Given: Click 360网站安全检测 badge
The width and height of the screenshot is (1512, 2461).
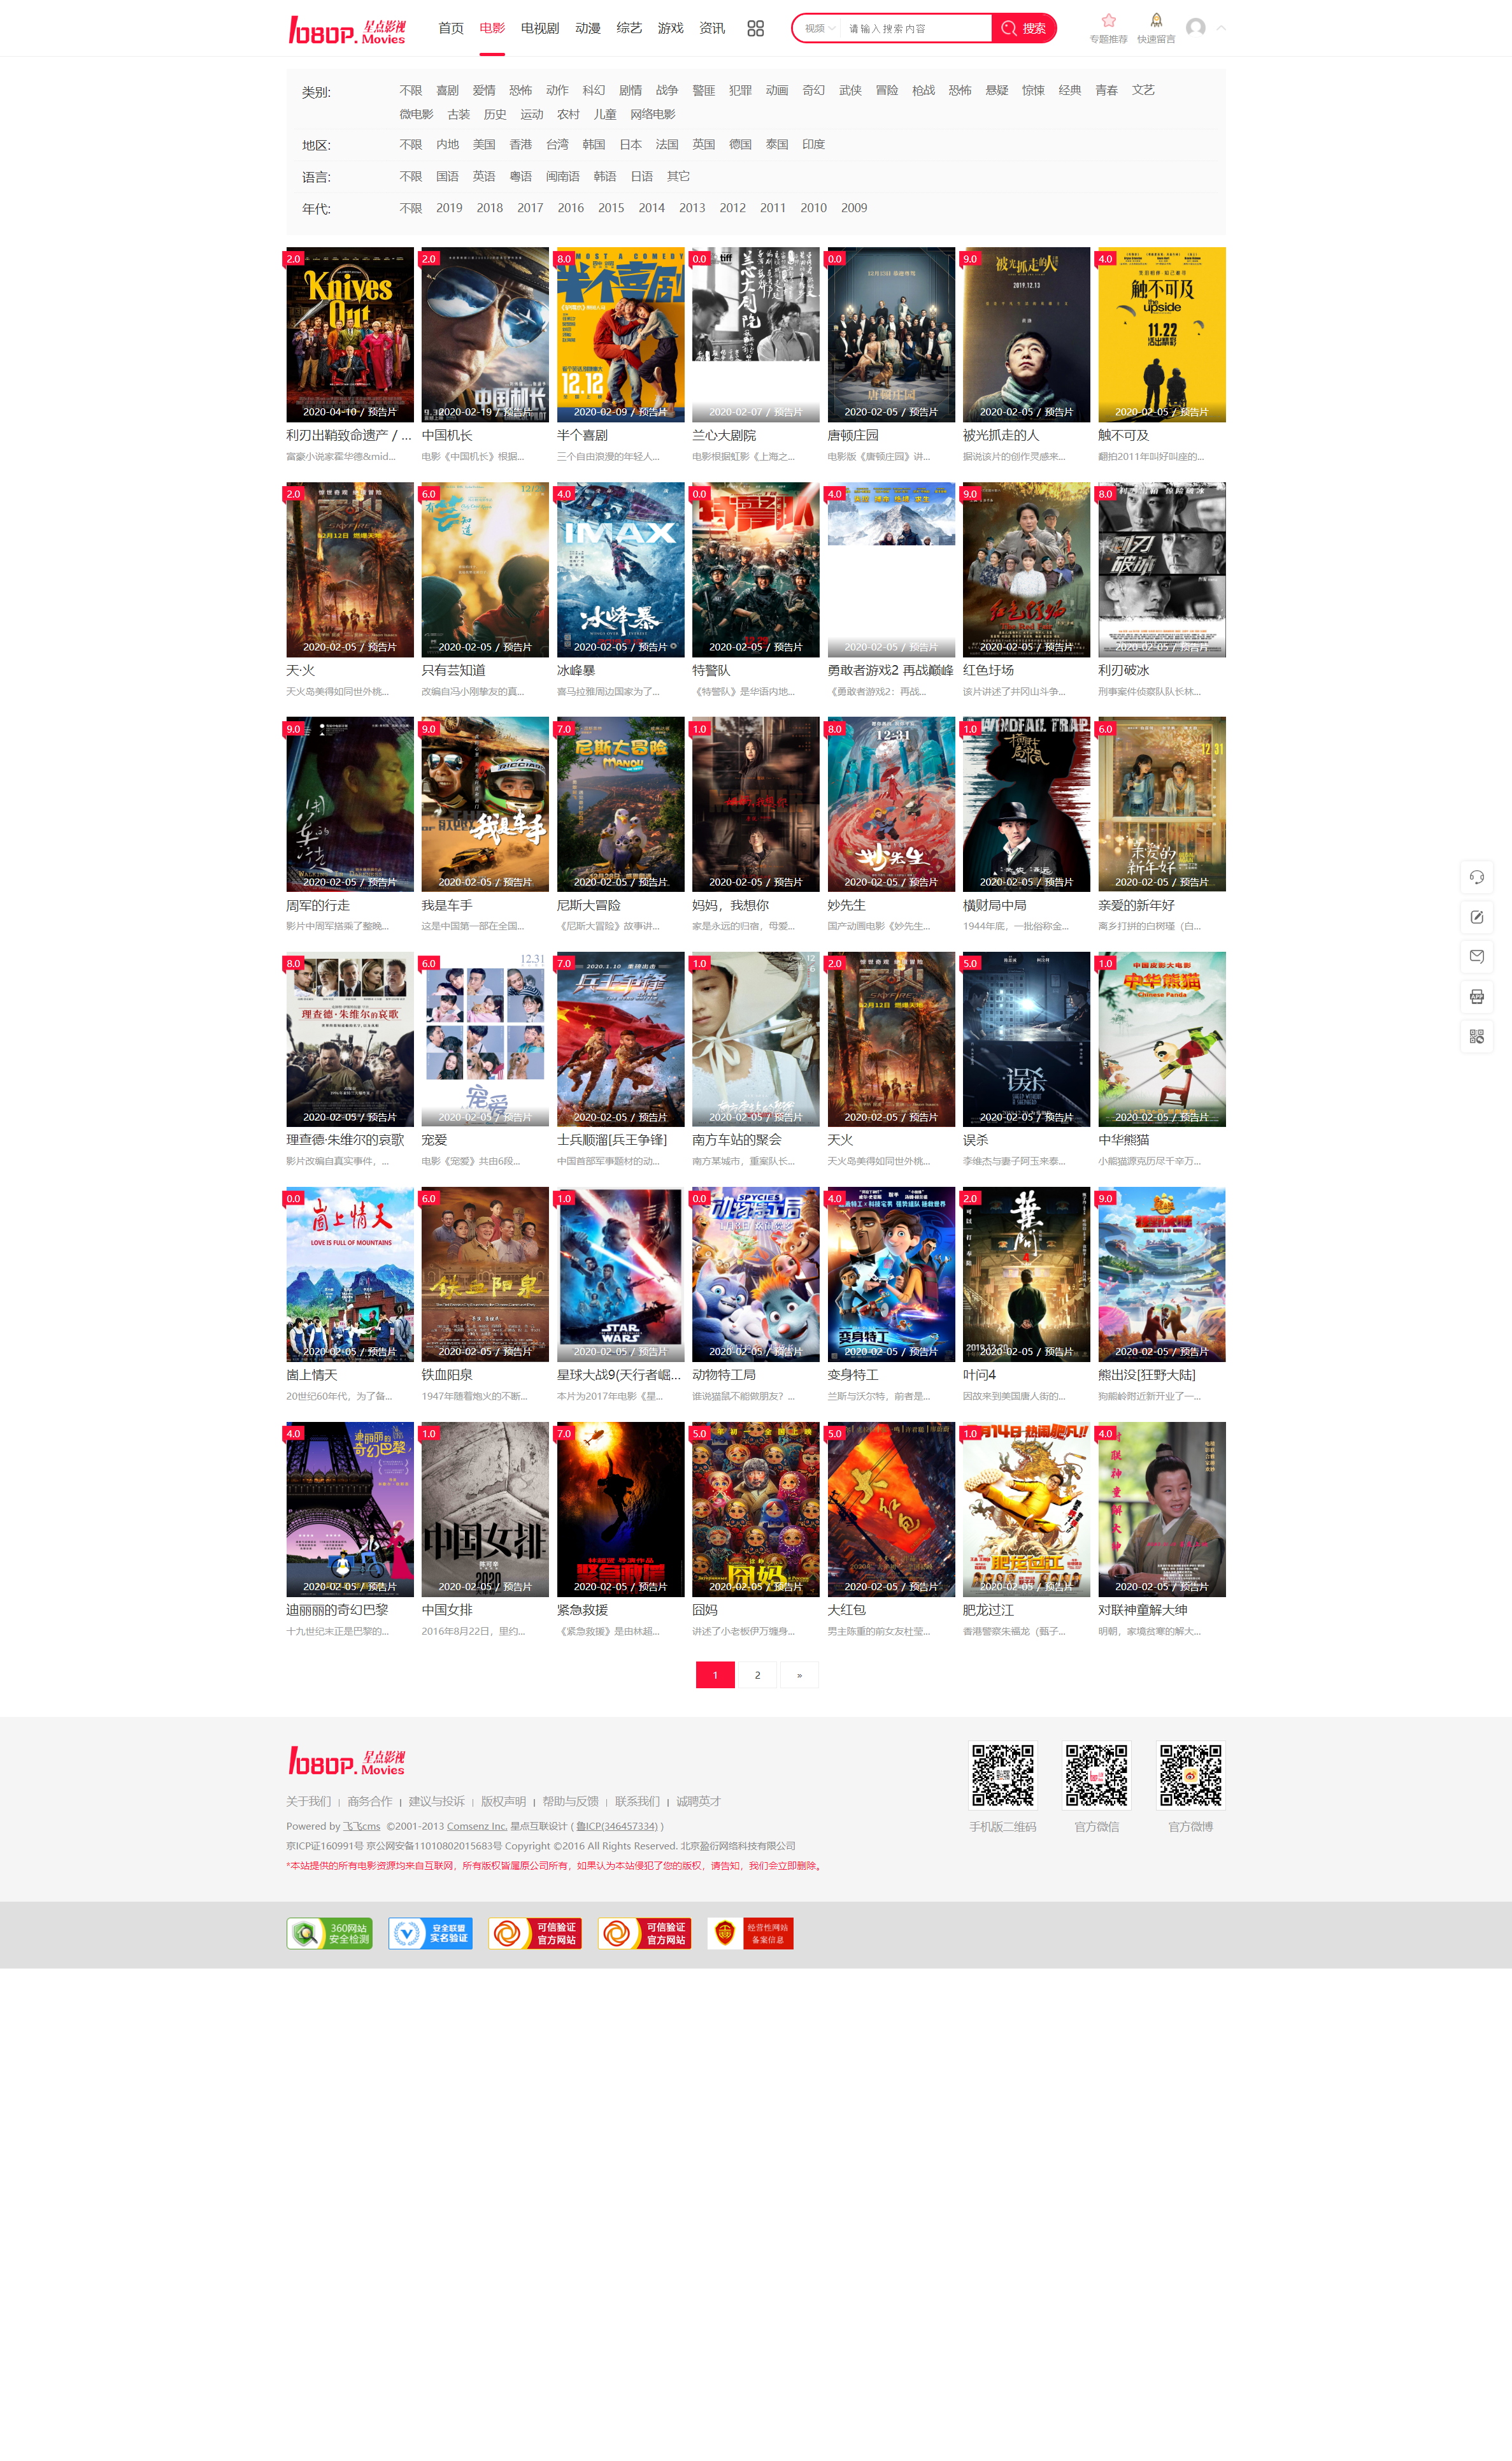Looking at the screenshot, I should click(x=329, y=1934).
